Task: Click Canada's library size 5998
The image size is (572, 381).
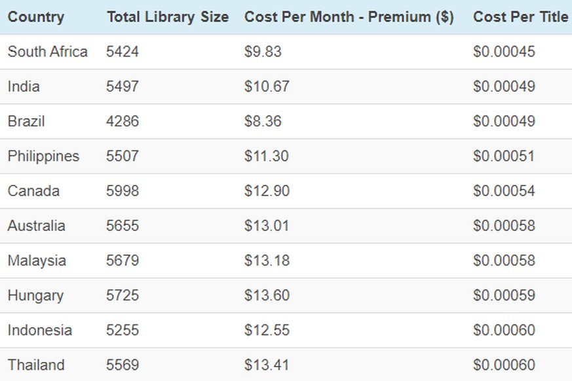Action: pos(123,191)
